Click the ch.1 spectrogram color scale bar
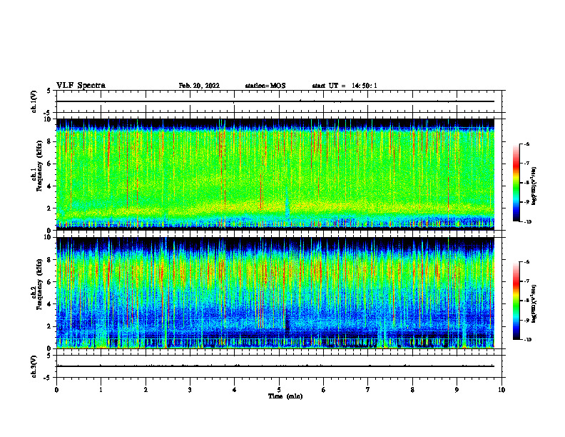Image resolution: width=565 pixels, height=437 pixels. 516,183
